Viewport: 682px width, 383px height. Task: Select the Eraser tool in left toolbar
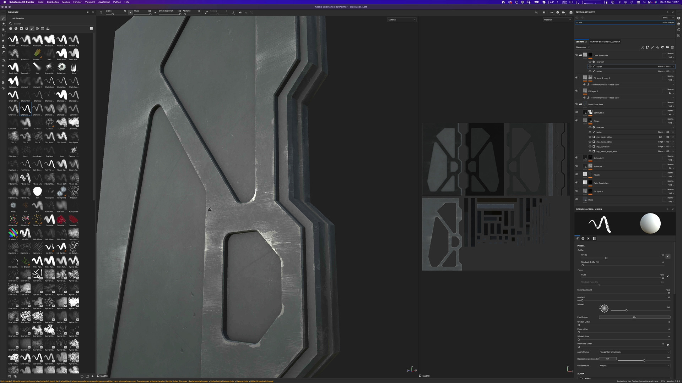(3, 24)
